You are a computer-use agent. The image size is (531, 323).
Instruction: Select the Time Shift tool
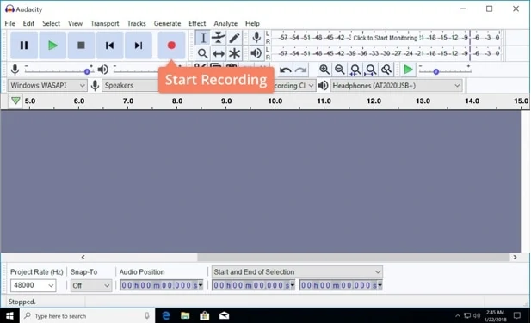[219, 53]
